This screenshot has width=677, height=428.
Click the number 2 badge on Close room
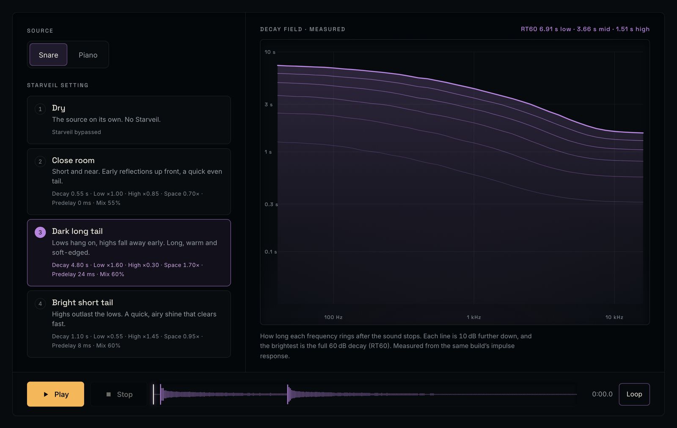40,161
